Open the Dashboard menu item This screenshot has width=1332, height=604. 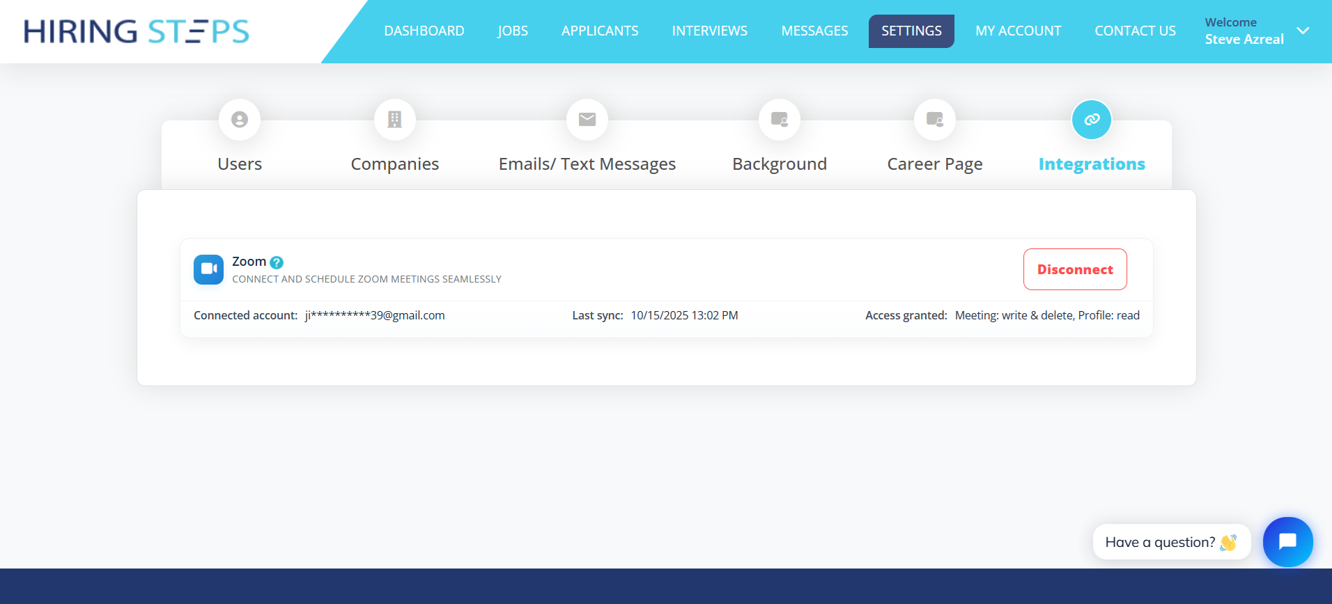424,31
